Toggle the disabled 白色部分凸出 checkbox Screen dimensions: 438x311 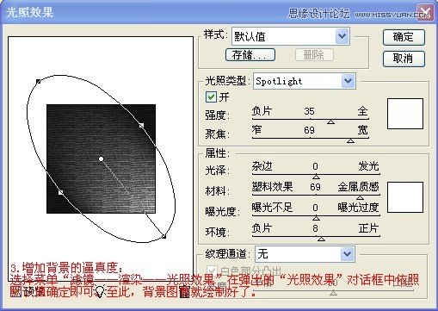click(x=212, y=271)
